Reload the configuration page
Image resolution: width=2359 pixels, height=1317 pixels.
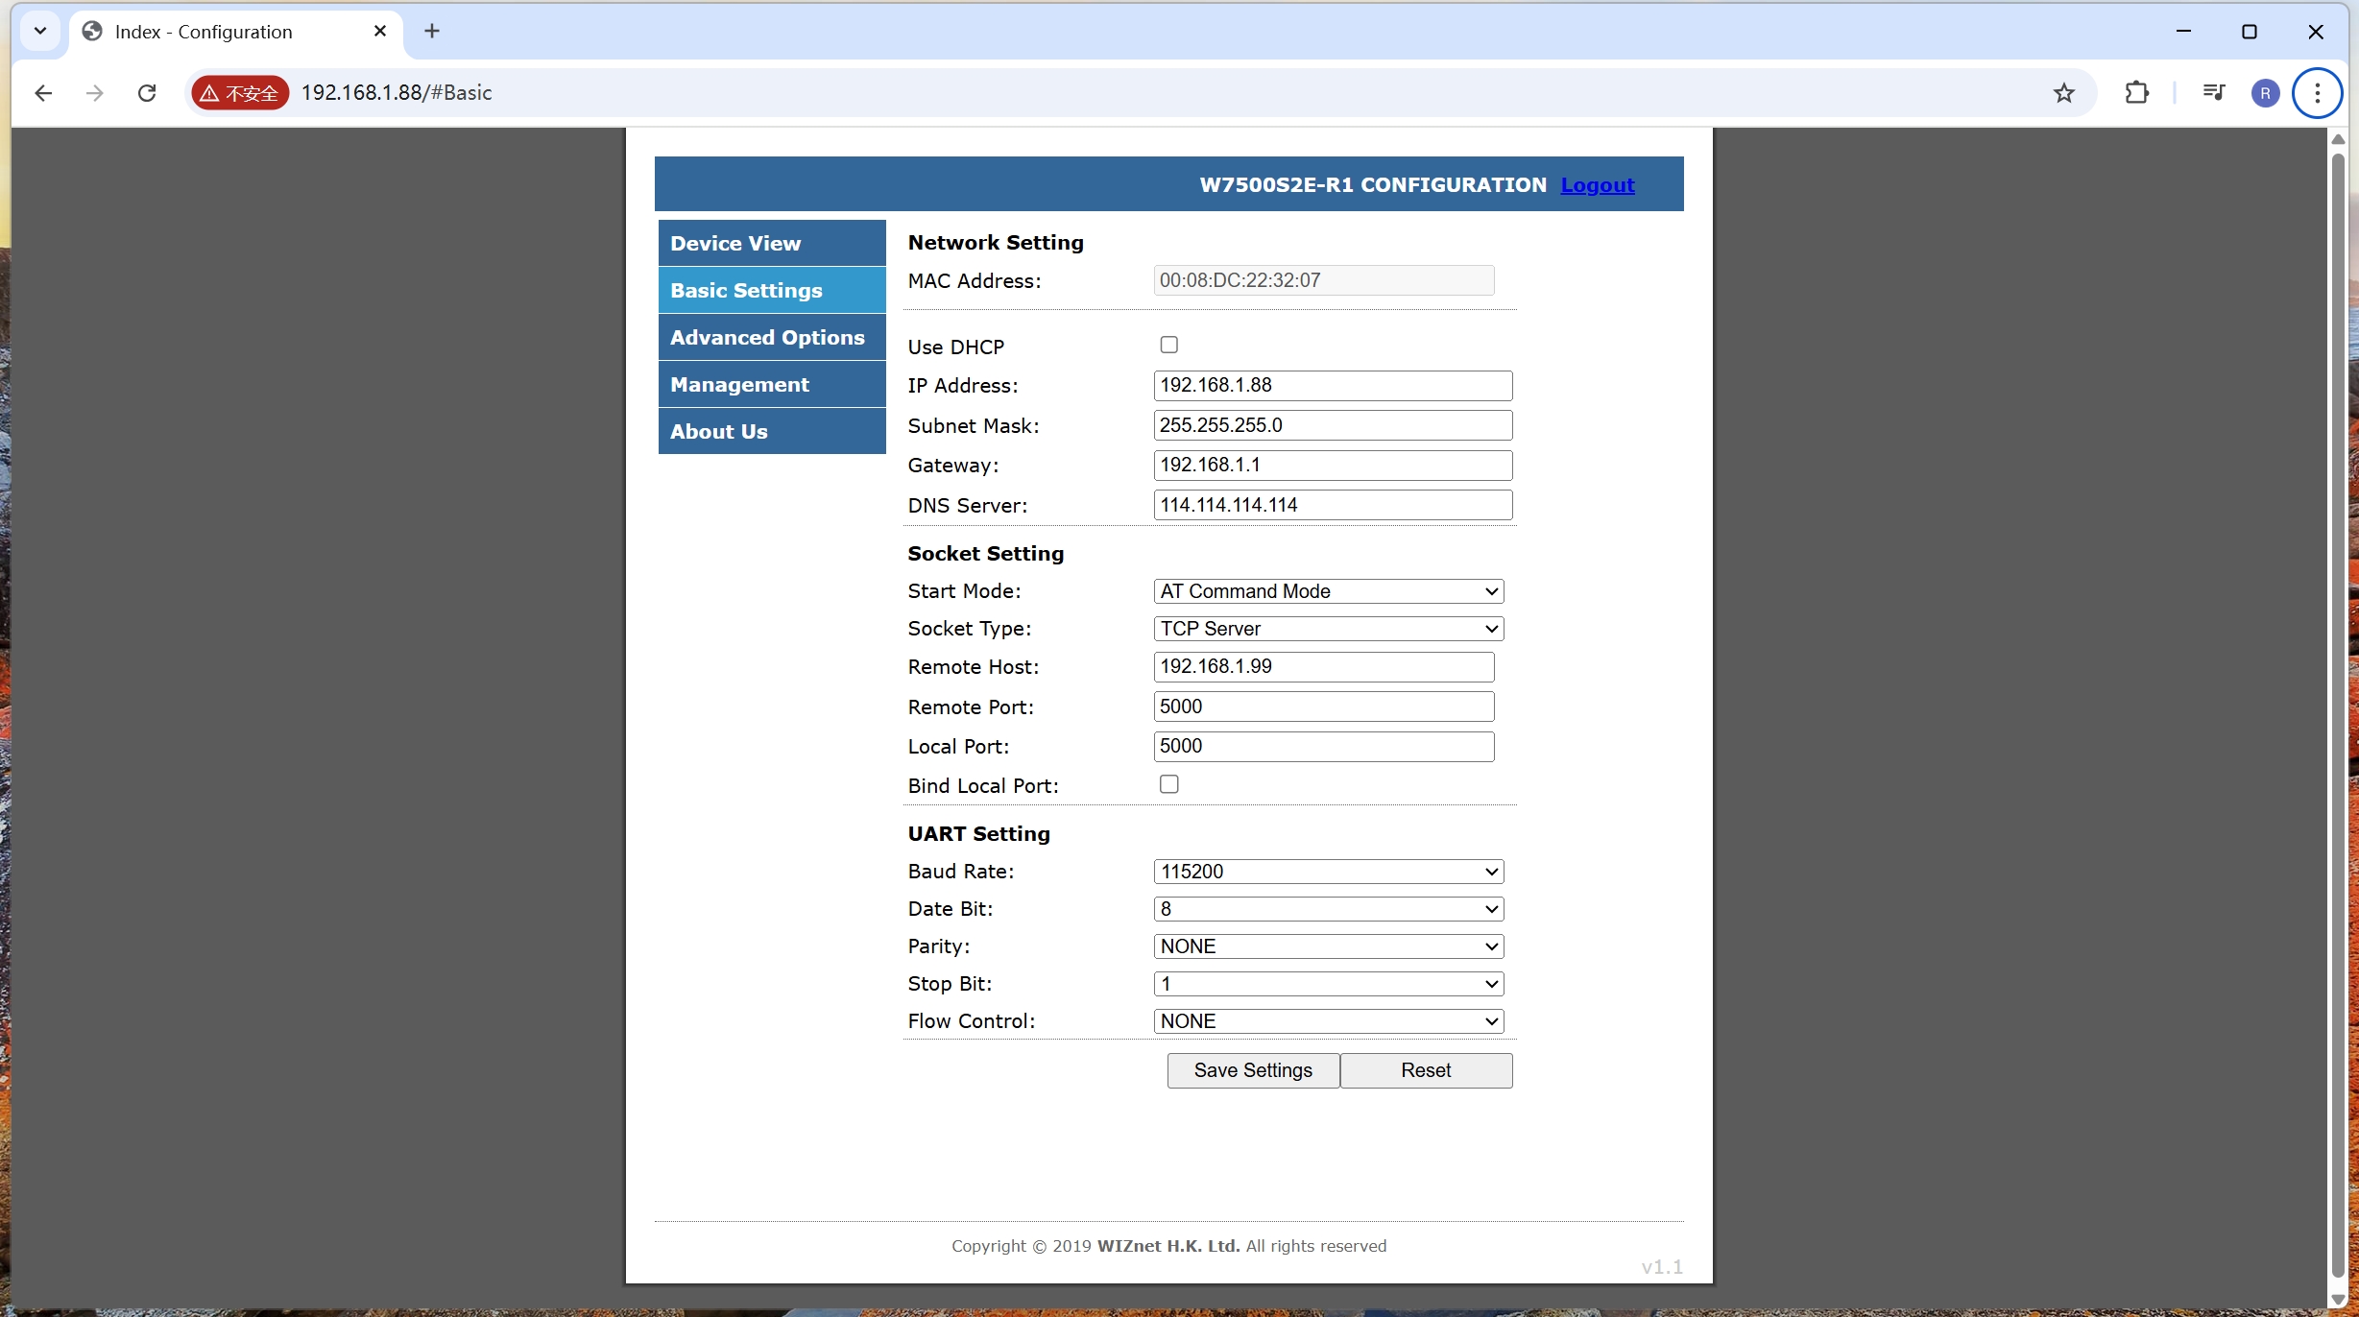pyautogui.click(x=147, y=93)
